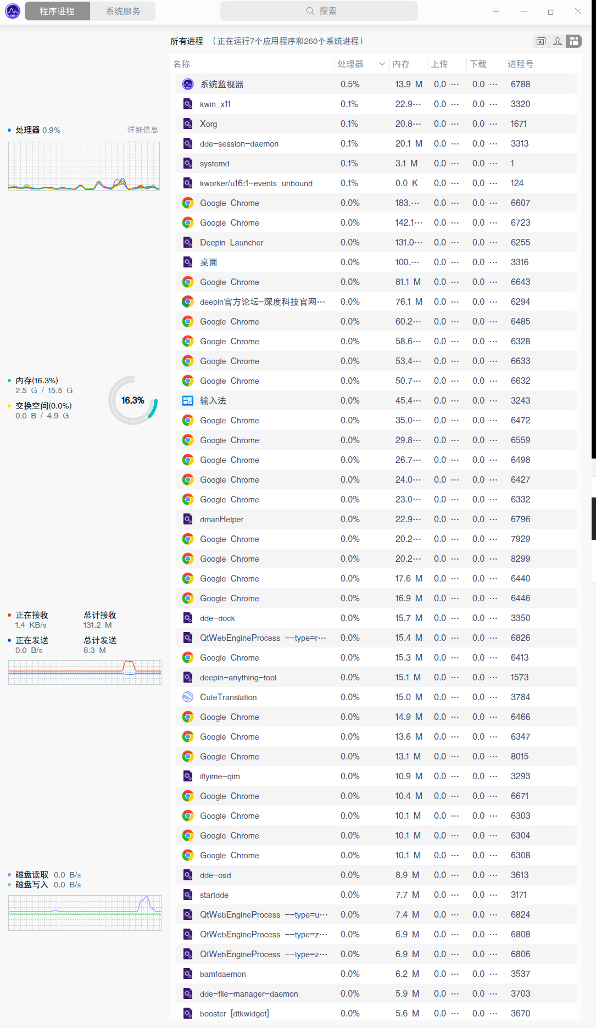Show all processes grid icon
Viewport: 596px width, 1028px height.
point(574,41)
